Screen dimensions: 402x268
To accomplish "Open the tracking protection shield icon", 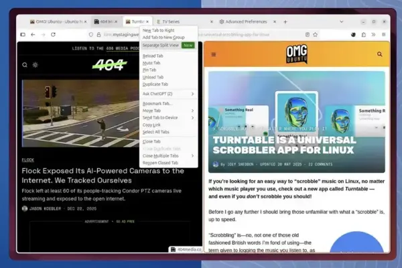I will tap(90, 34).
